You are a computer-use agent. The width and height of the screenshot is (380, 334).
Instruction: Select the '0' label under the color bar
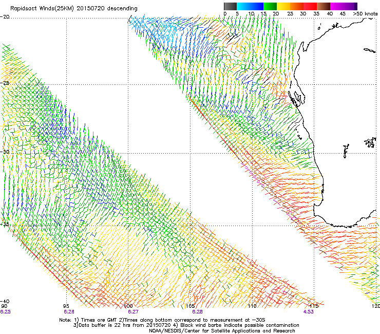pyautogui.click(x=225, y=14)
